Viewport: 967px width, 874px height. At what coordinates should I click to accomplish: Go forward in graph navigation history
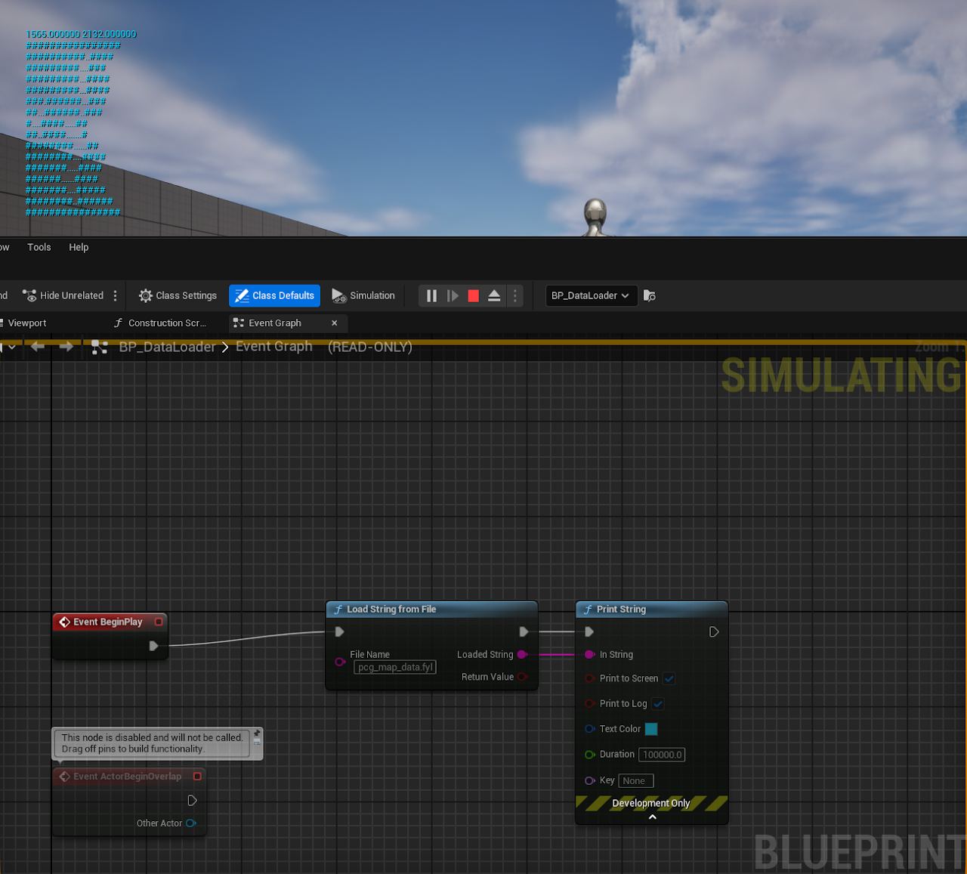(x=66, y=347)
